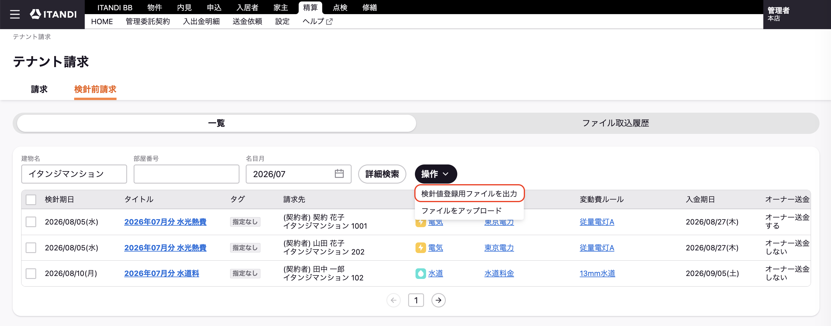Open 従量電灯A link in 契約 花子 row
831x326 pixels.
click(596, 222)
